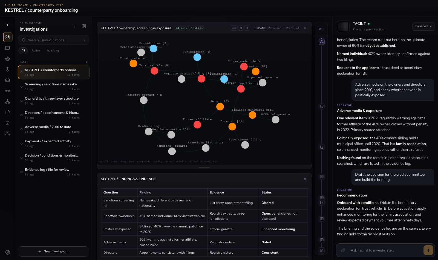Click the Owner, 40% orange node
This screenshot has height=260, width=438.
click(220, 107)
